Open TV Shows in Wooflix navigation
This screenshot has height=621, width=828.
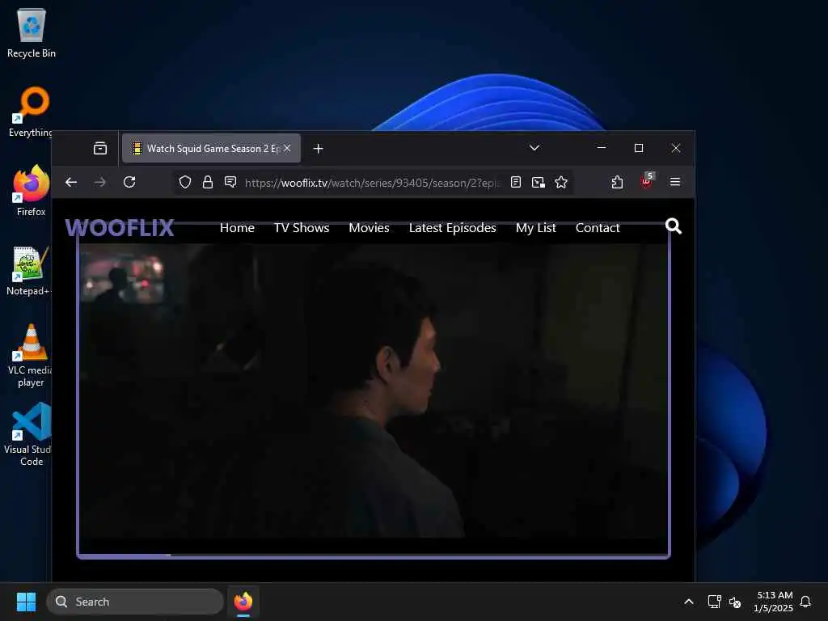pyautogui.click(x=302, y=227)
